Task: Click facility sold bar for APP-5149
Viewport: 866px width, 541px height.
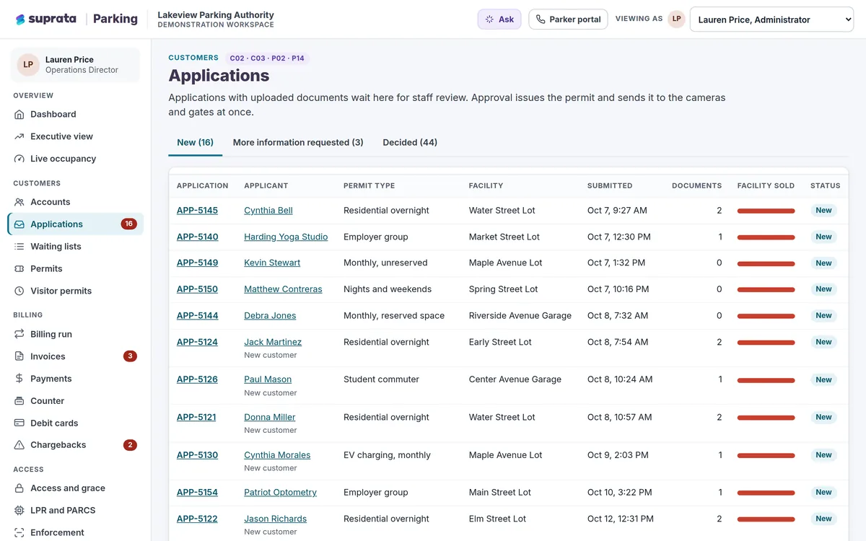Action: pos(766,263)
